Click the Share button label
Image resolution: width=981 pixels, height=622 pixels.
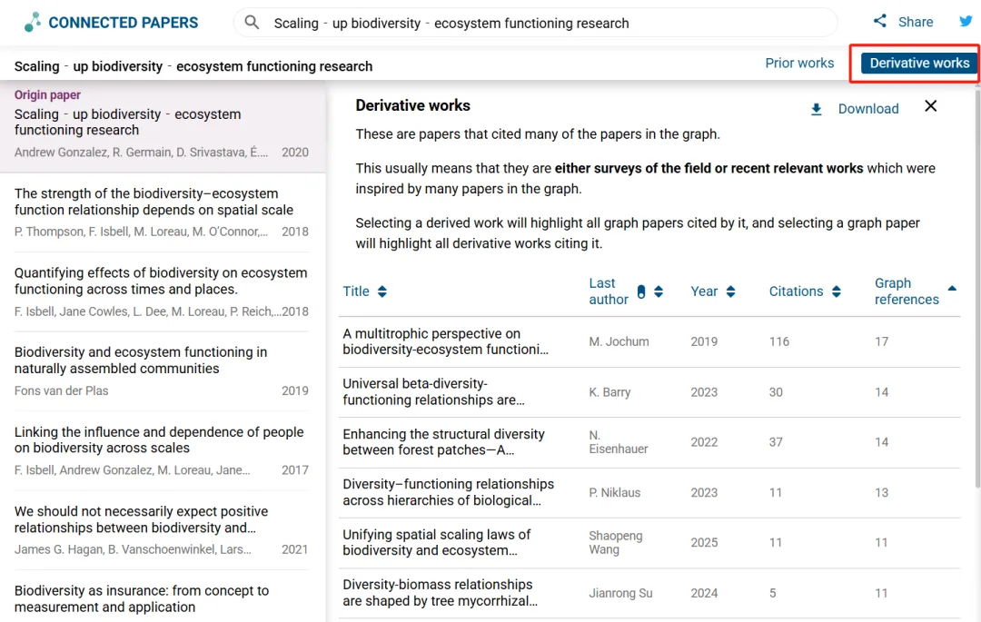click(x=916, y=22)
